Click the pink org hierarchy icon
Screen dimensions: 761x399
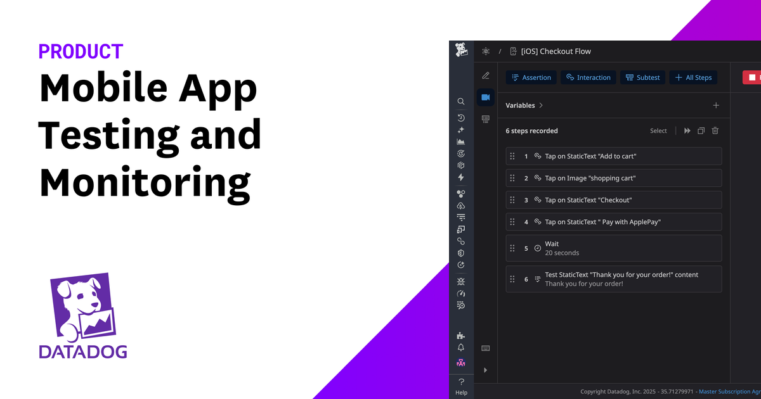coord(461,363)
